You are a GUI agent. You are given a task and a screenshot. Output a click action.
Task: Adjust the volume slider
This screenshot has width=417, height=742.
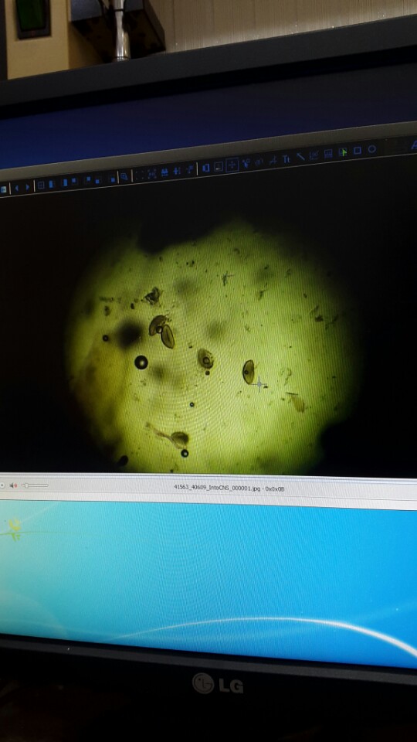(35, 485)
